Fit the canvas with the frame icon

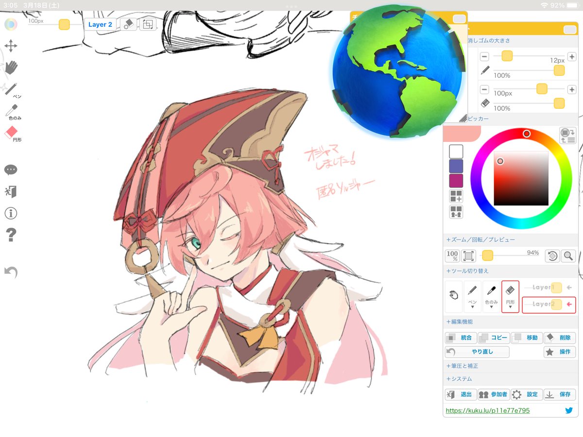(468, 255)
